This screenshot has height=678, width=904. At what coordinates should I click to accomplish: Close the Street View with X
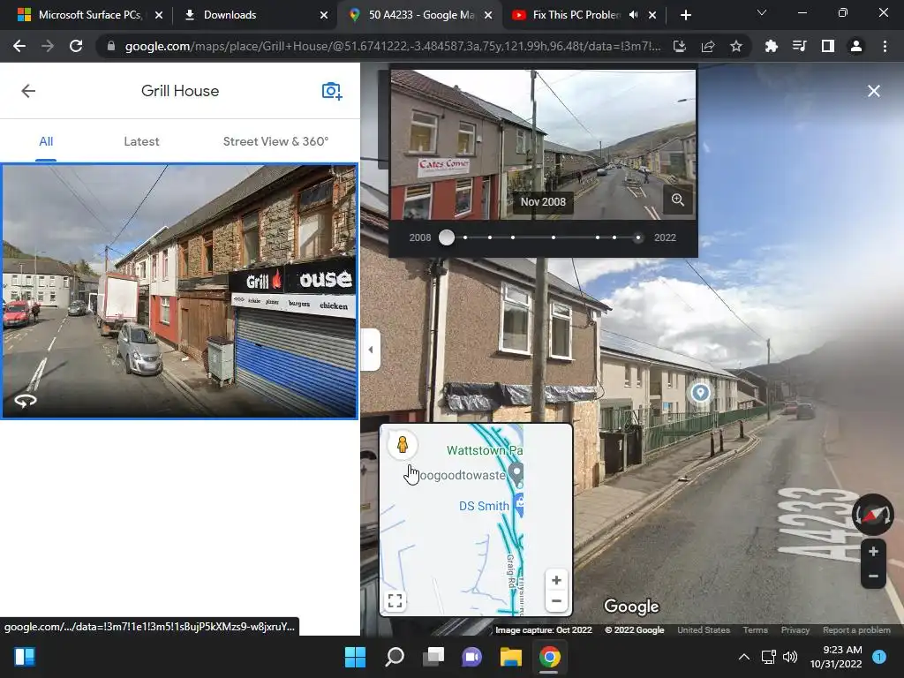[873, 91]
